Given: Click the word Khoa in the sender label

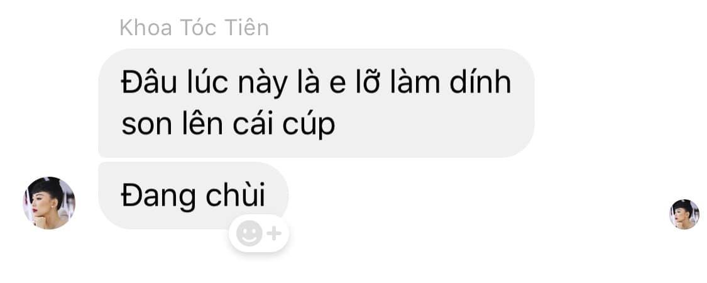Looking at the screenshot, I should pyautogui.click(x=146, y=28).
